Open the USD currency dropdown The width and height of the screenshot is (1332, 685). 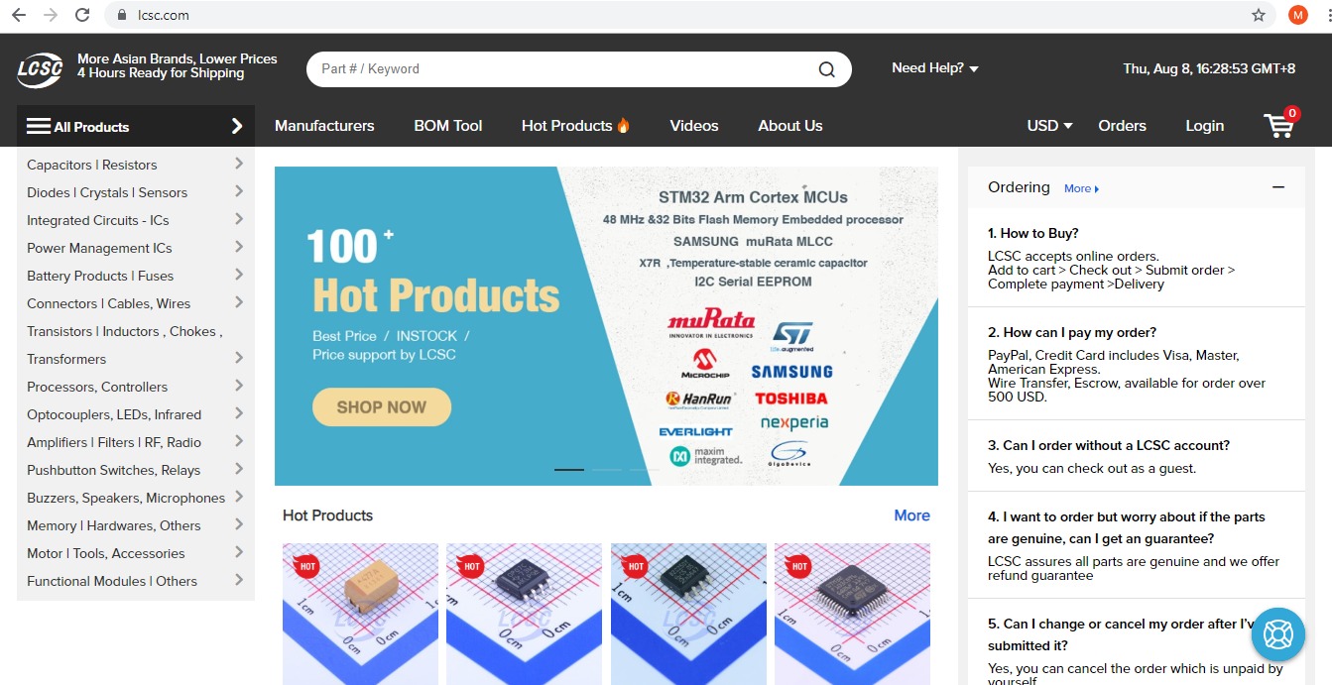click(1049, 126)
